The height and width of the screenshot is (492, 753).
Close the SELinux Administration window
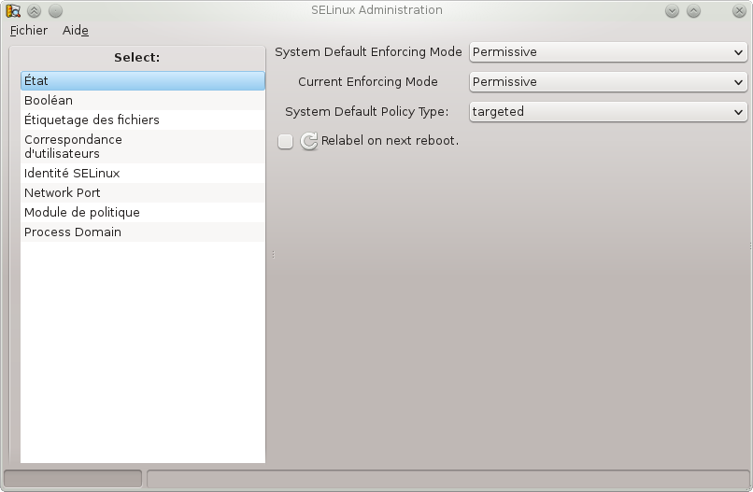[x=739, y=11]
